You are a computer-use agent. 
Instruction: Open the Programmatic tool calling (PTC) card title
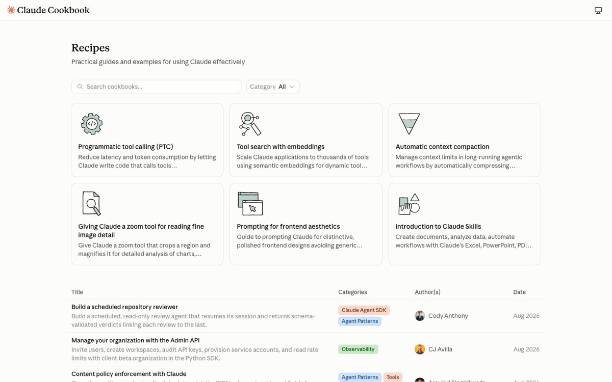pyautogui.click(x=125, y=147)
